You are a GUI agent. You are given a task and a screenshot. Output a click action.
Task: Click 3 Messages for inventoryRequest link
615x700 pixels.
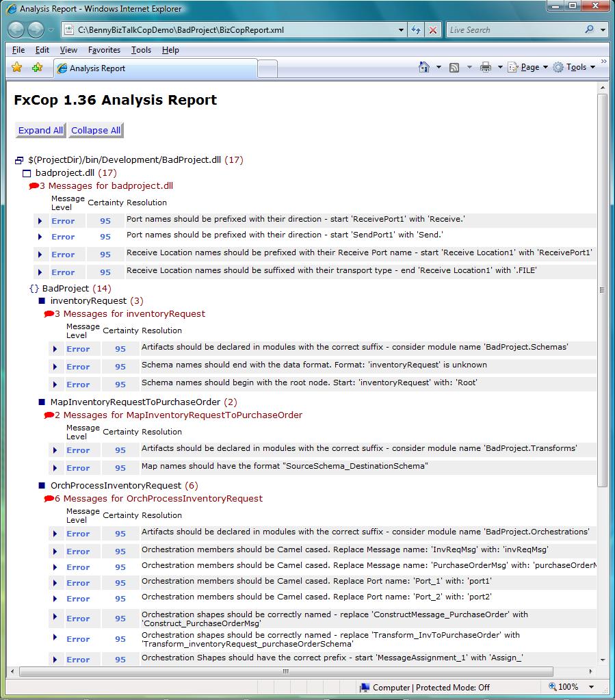130,314
